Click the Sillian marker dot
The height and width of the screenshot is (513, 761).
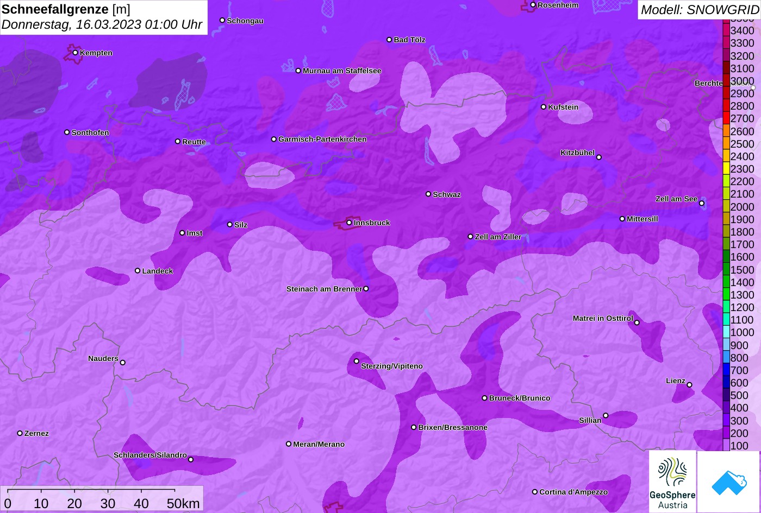click(606, 416)
